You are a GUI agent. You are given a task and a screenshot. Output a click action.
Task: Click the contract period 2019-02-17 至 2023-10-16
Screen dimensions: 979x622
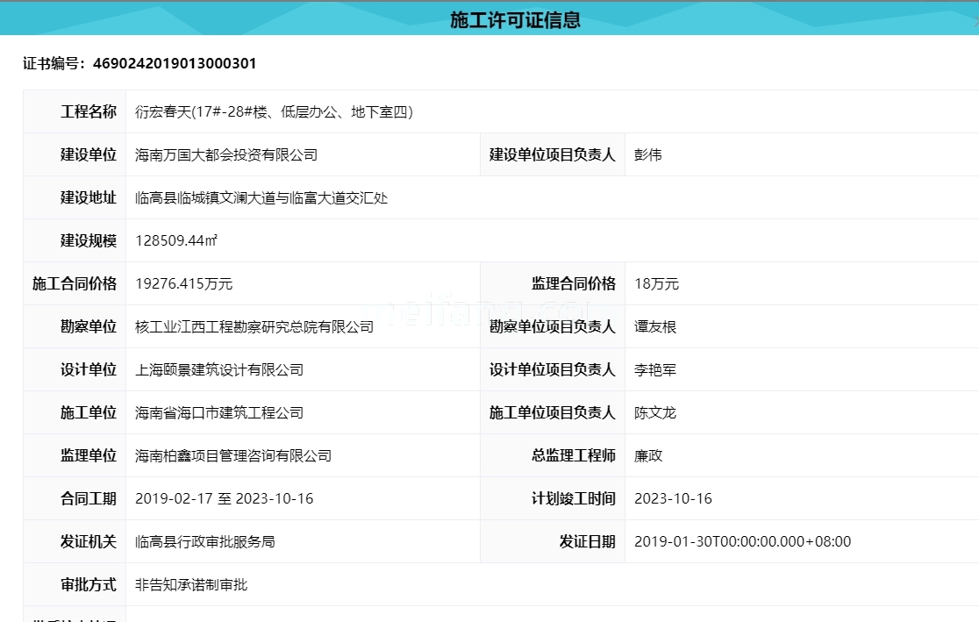tap(227, 498)
